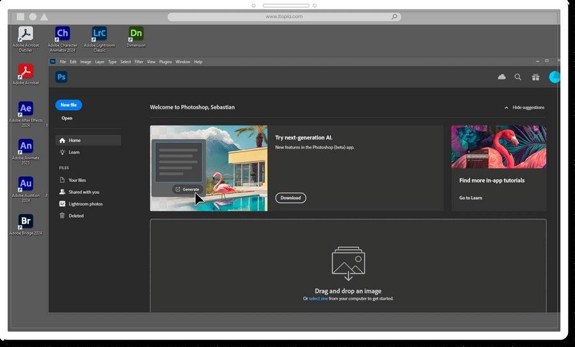Open the Select menu
This screenshot has width=575, height=347.
(x=125, y=61)
